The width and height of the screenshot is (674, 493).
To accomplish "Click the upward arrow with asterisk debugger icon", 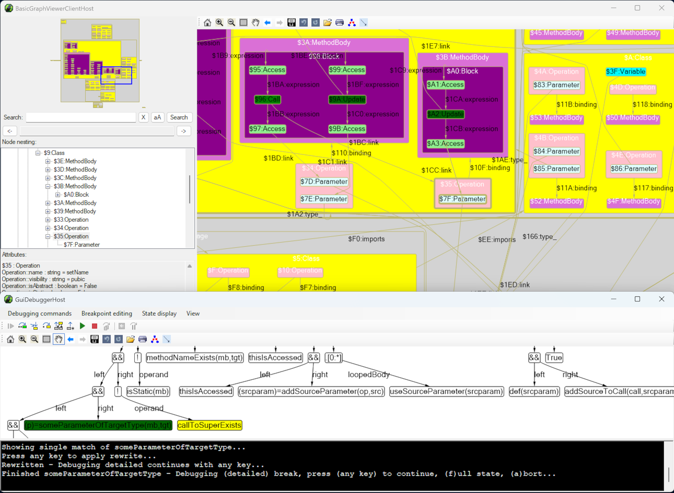I will 71,326.
